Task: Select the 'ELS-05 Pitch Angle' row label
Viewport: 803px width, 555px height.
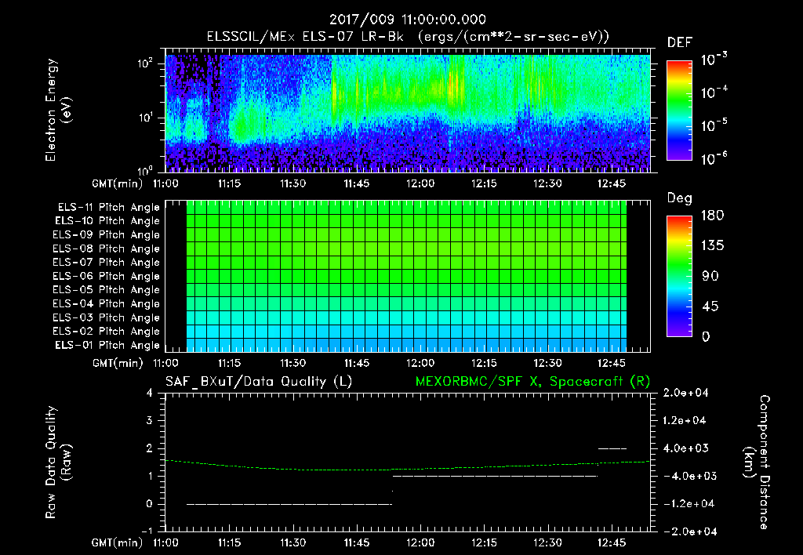Action: [x=107, y=290]
